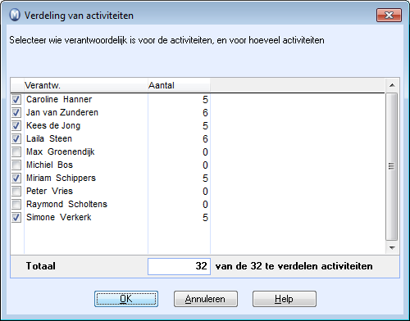The height and width of the screenshot is (321, 410).
Task: Click the Aantal column header
Action: [179, 85]
